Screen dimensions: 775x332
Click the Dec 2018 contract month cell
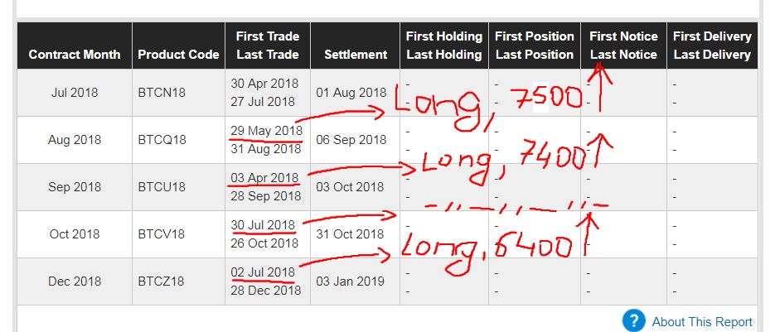(75, 281)
